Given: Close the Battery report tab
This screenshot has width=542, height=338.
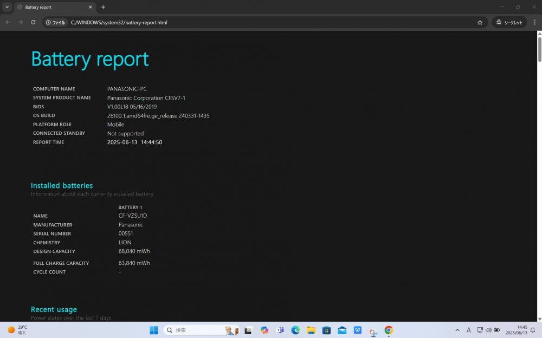Looking at the screenshot, I should (x=90, y=7).
